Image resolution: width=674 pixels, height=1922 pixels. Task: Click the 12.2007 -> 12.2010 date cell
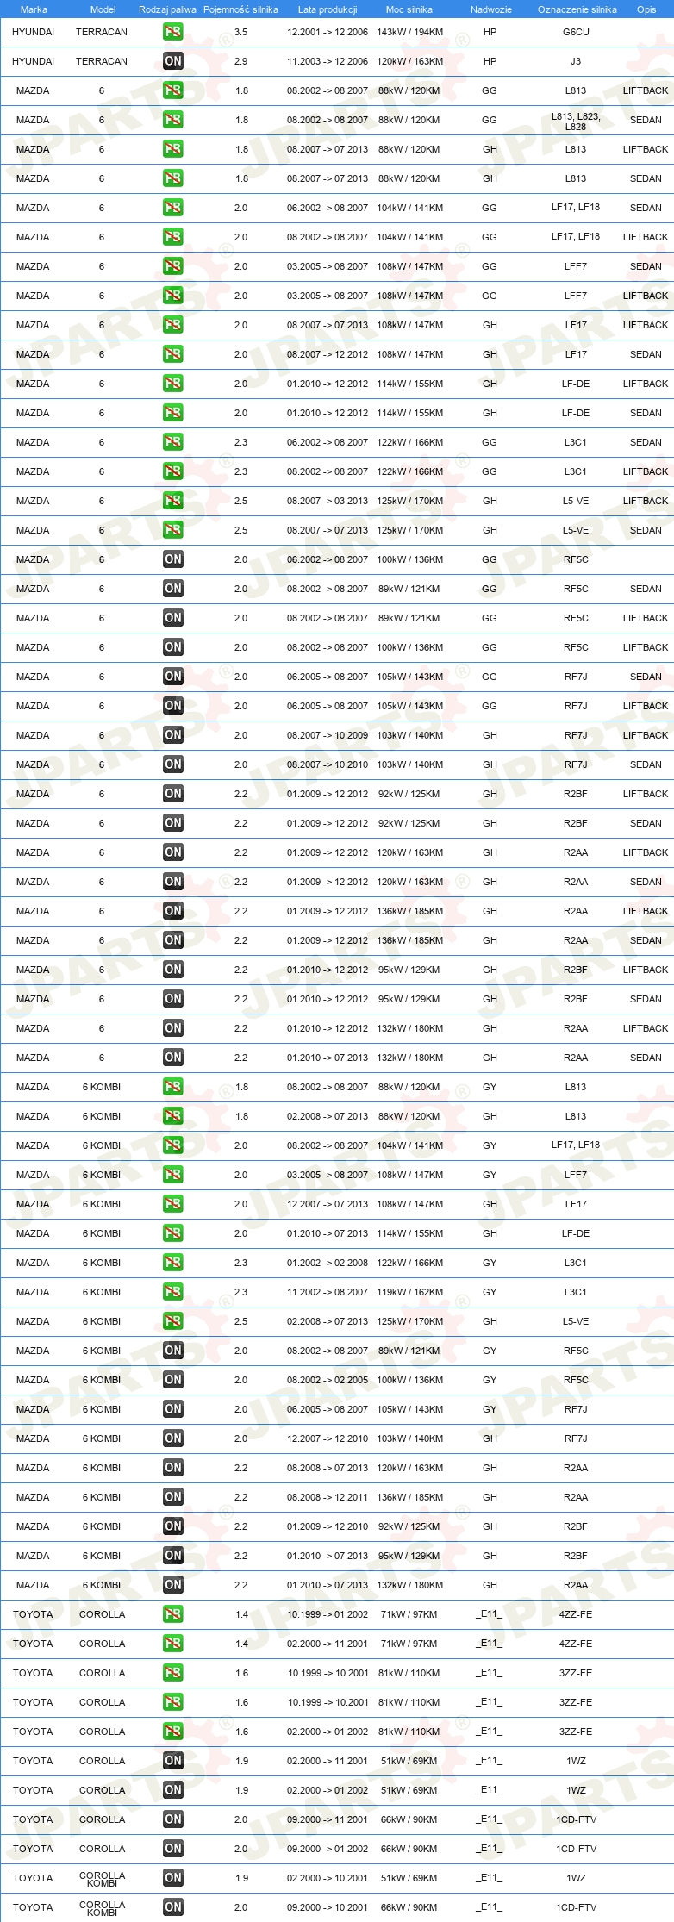point(328,1438)
